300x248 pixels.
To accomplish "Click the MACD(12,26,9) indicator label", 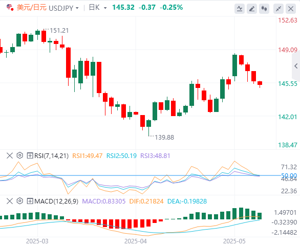I will (56, 201).
